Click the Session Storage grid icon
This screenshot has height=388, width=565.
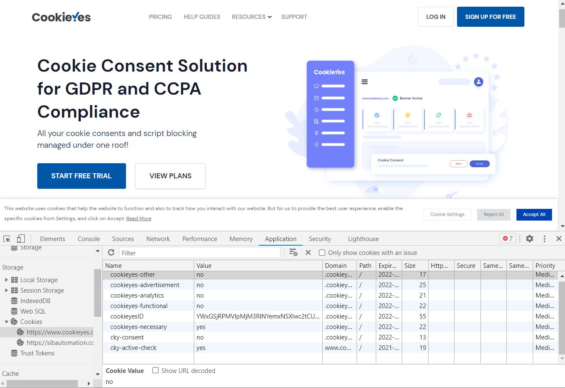pos(15,290)
